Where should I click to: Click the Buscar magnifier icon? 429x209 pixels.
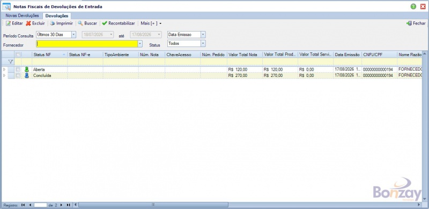pyautogui.click(x=80, y=24)
